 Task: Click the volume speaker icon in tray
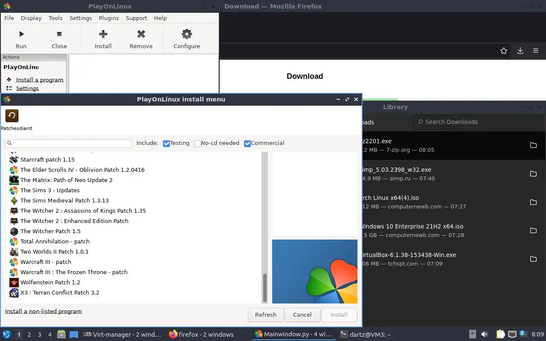coord(485,335)
